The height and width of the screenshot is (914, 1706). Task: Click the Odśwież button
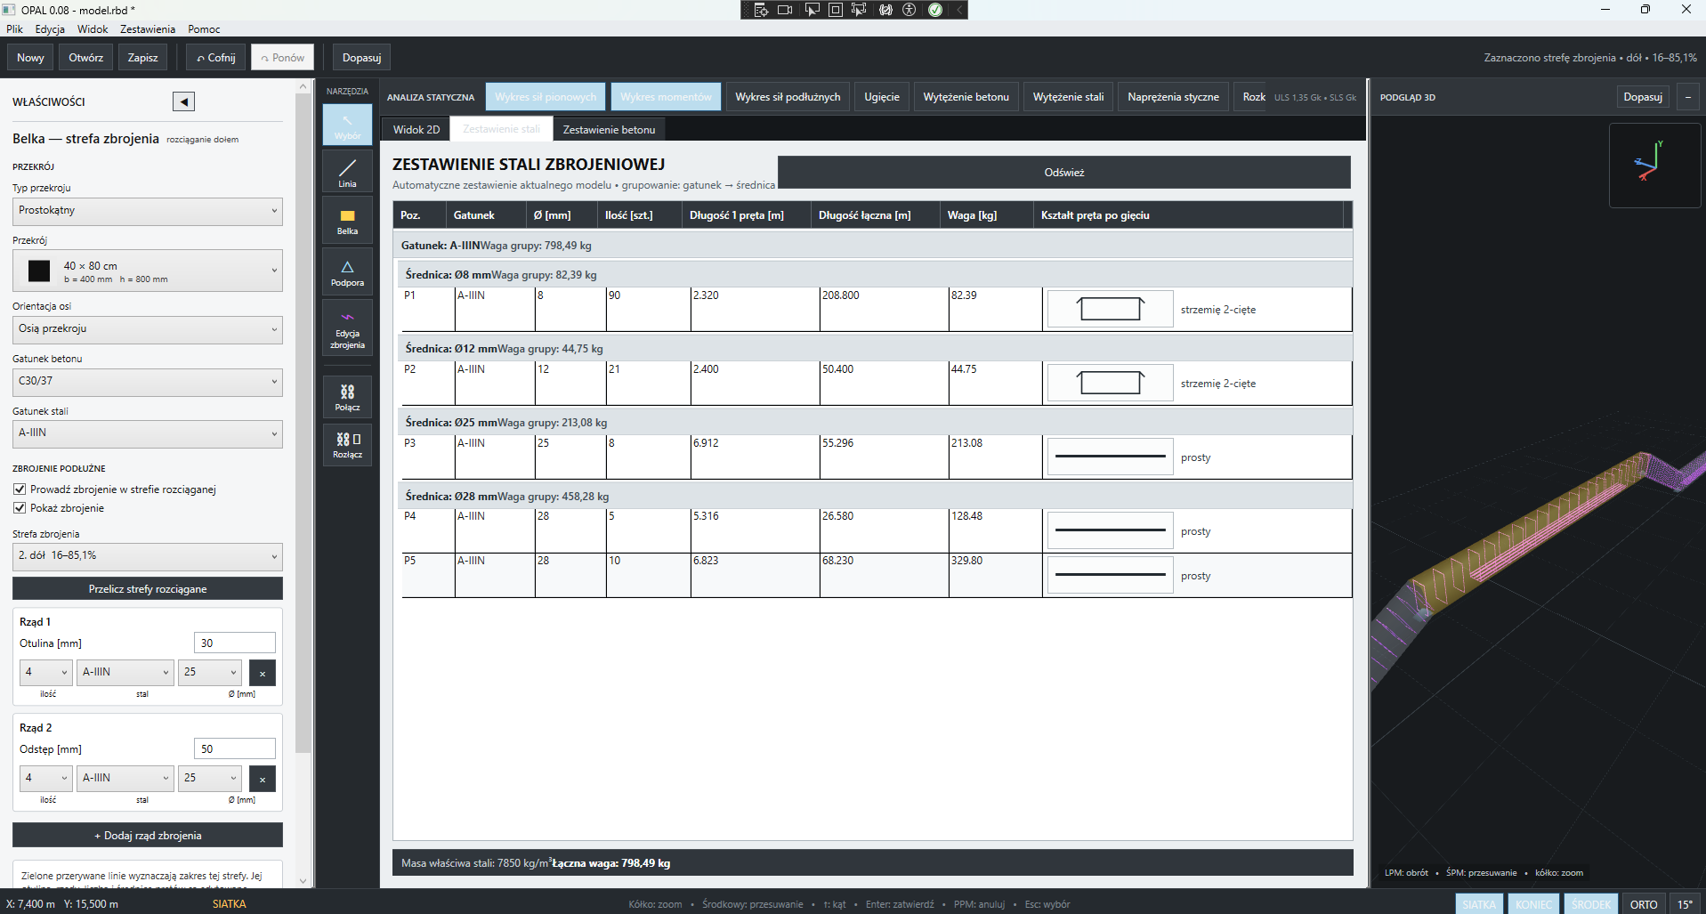tap(1064, 173)
